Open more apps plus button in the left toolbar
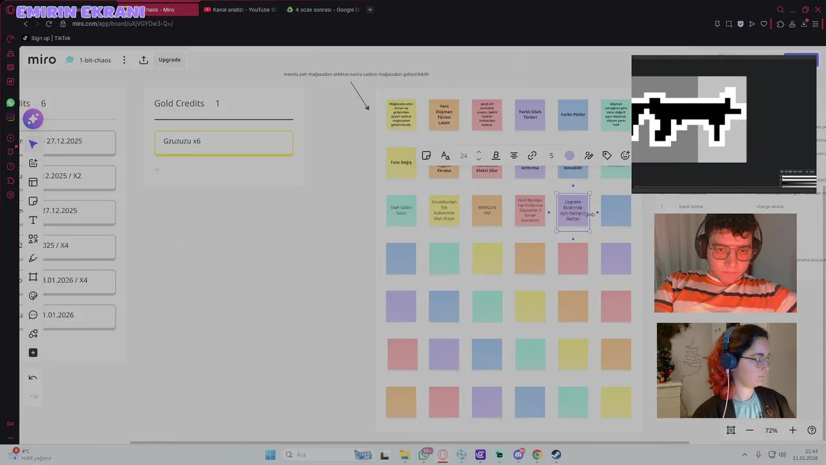The width and height of the screenshot is (826, 465). [x=33, y=353]
